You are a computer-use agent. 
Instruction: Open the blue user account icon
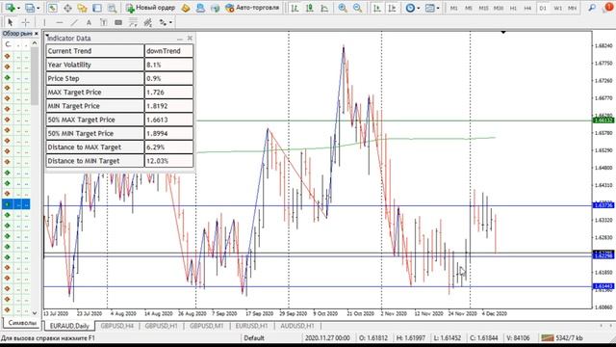(200, 8)
